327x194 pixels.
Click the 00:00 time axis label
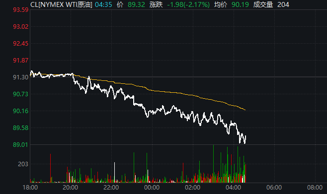click(152, 188)
